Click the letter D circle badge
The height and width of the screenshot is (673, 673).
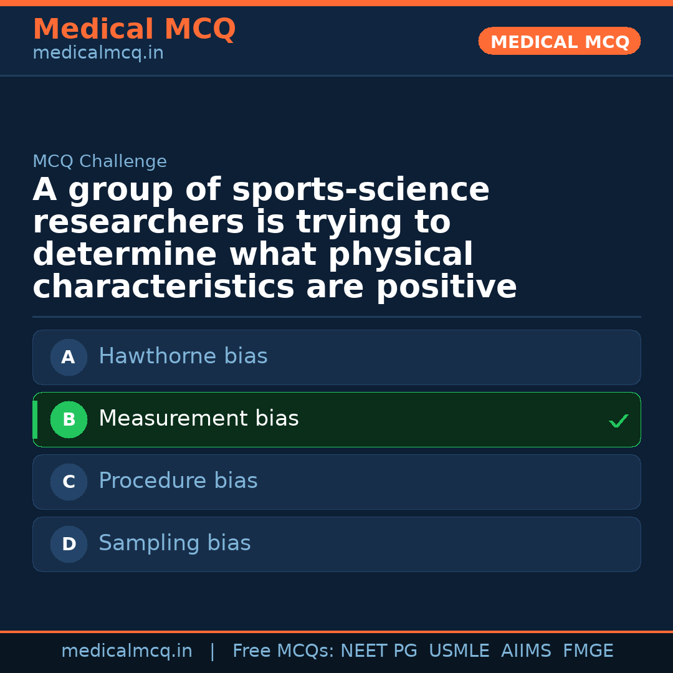coord(69,544)
